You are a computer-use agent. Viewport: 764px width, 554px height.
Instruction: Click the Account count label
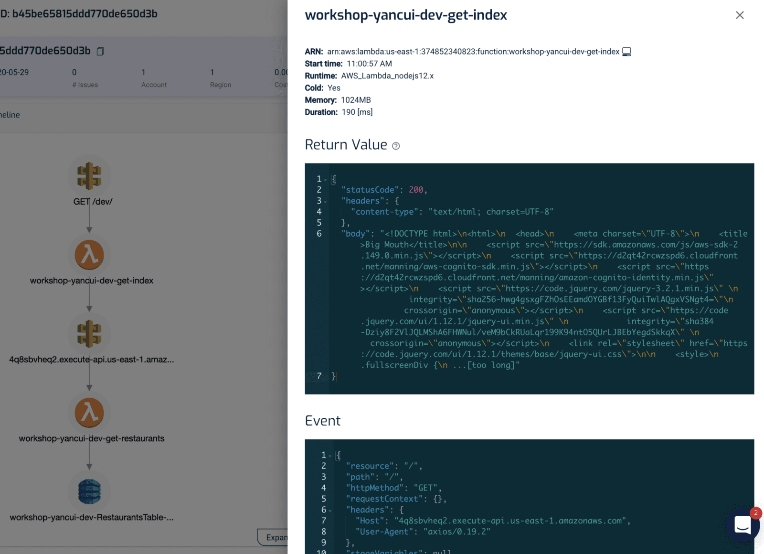click(x=154, y=85)
